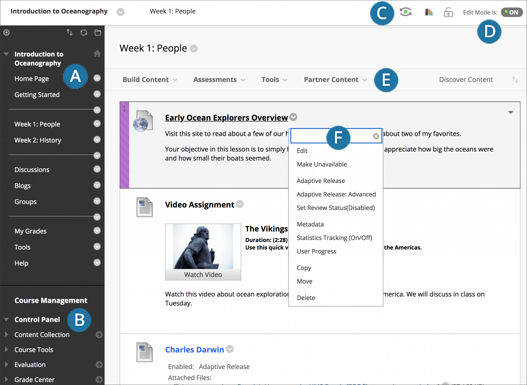Add a menu item with plus icon

click(7, 33)
